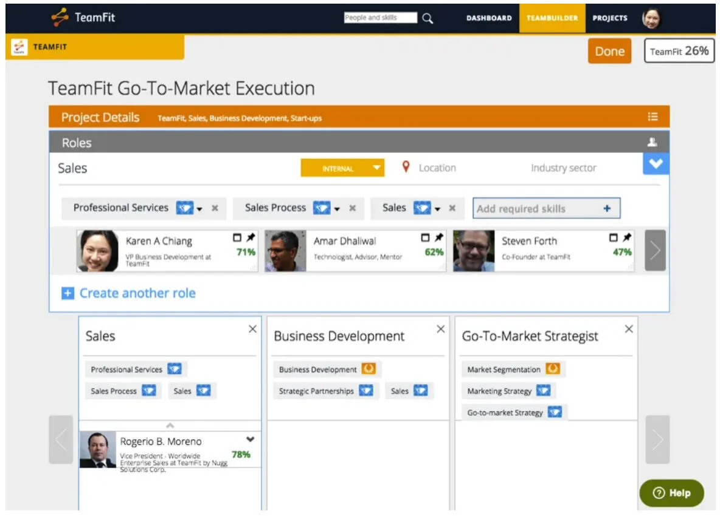Open Rogerio B. Moreno's photo
The image size is (720, 516).
(98, 450)
